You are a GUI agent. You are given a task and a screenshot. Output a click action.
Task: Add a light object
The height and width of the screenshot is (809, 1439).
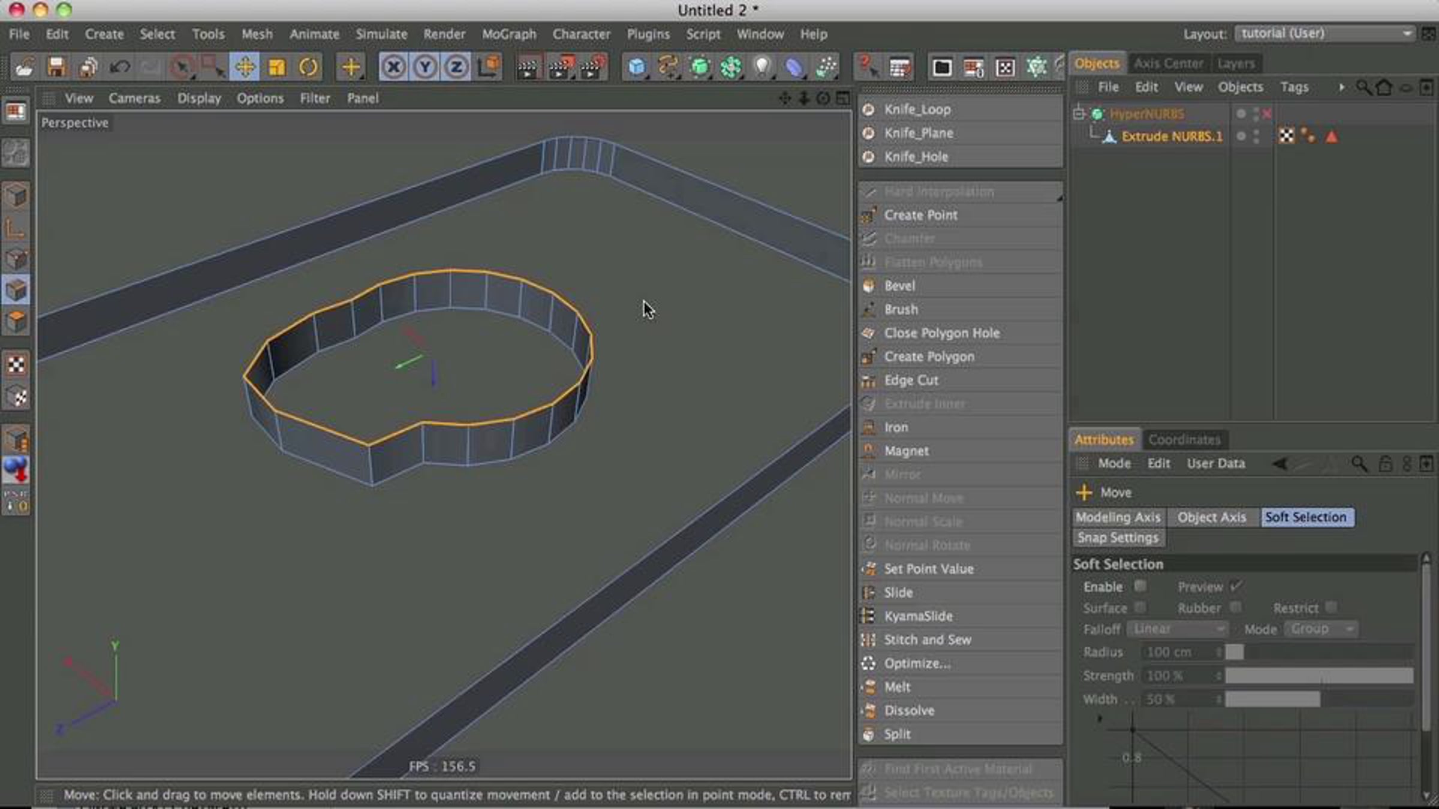click(x=762, y=67)
